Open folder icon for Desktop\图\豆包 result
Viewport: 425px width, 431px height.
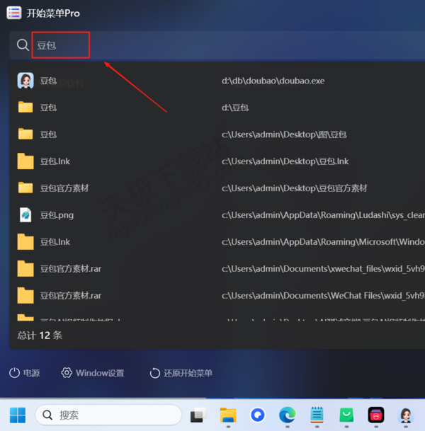pos(25,134)
